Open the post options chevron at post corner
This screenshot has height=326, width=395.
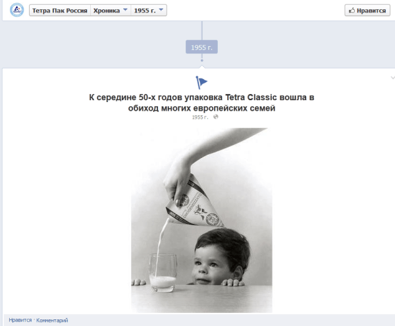click(392, 77)
